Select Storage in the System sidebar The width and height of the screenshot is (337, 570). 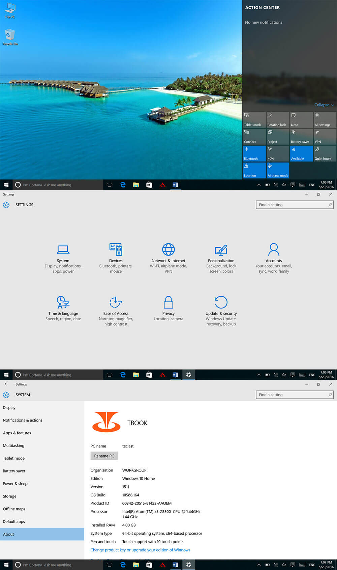point(9,496)
